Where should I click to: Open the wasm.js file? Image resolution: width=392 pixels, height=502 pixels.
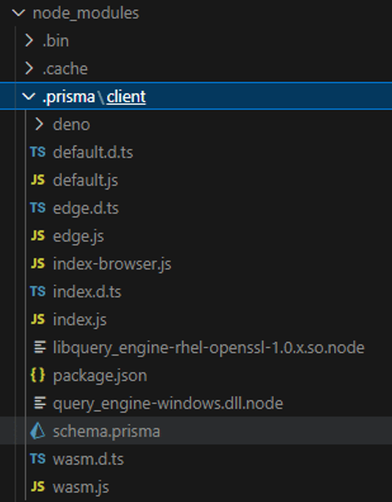click(x=81, y=487)
